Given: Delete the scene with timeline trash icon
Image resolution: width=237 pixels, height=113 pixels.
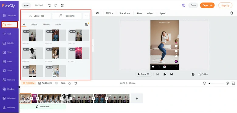Looking at the screenshot, I should click(76, 83).
